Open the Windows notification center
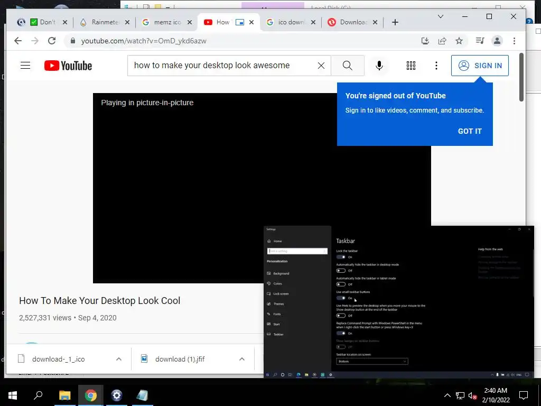 (524, 395)
